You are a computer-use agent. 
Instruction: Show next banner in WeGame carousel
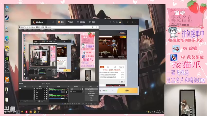pos(125,48)
